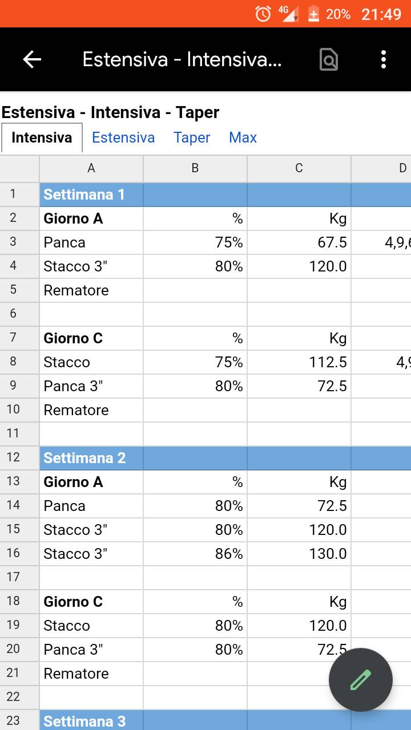Screen dimensions: 411x730
Task: Tap the battery status icon
Action: [x=313, y=14]
